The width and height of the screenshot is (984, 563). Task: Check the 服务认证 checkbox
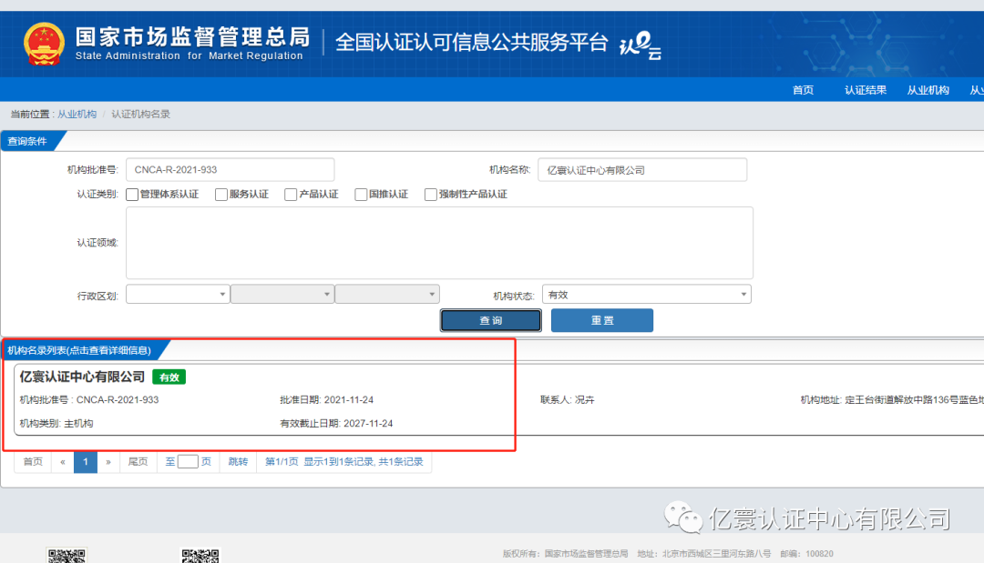coord(220,195)
